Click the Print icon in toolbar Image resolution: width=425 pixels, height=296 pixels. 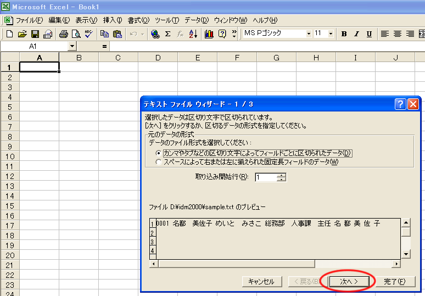64,34
